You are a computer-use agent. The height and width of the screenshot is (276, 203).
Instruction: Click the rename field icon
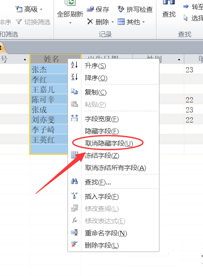pyautogui.click(x=74, y=232)
